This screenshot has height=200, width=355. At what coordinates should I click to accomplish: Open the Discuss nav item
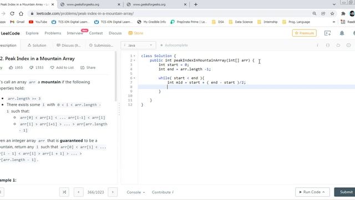tap(115, 33)
